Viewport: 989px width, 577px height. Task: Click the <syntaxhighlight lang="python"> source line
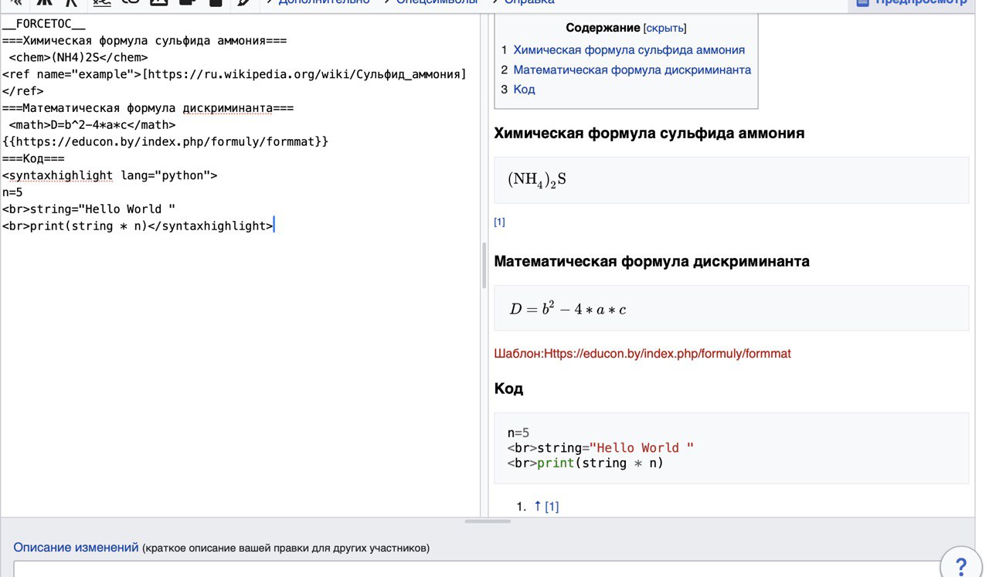110,175
